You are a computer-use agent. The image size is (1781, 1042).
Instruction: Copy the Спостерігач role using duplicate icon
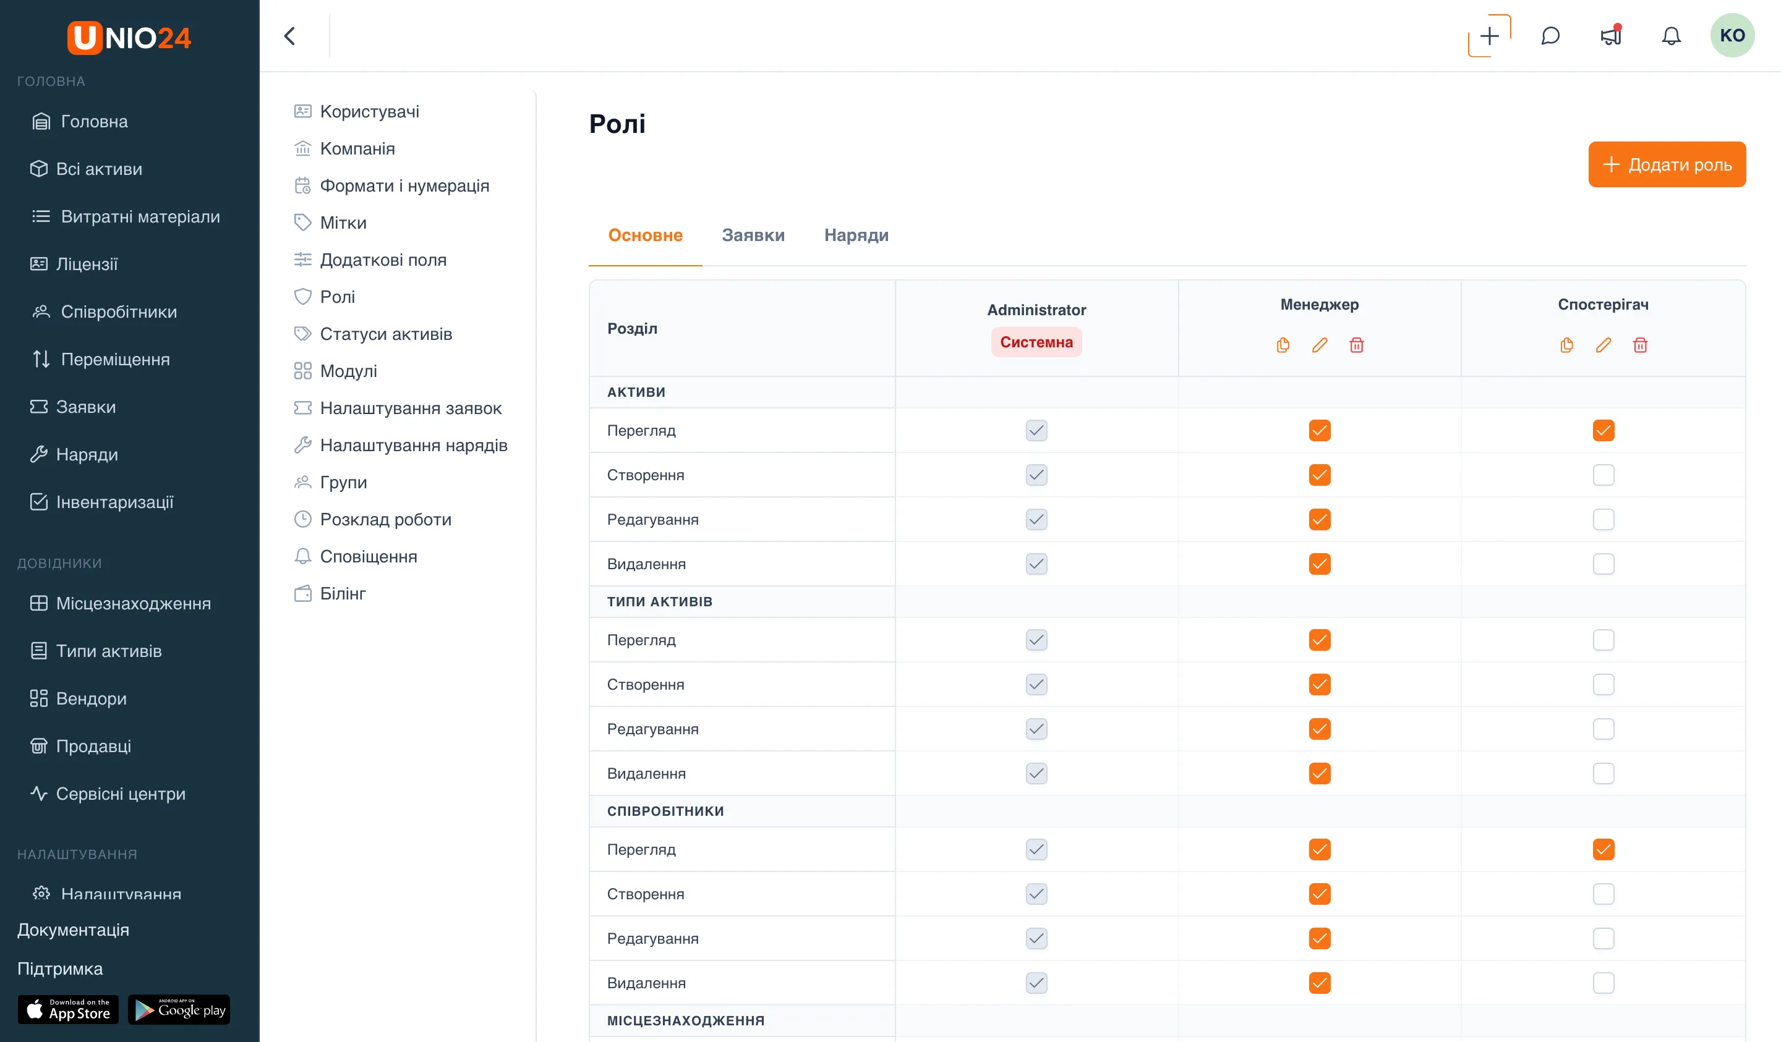coord(1567,345)
